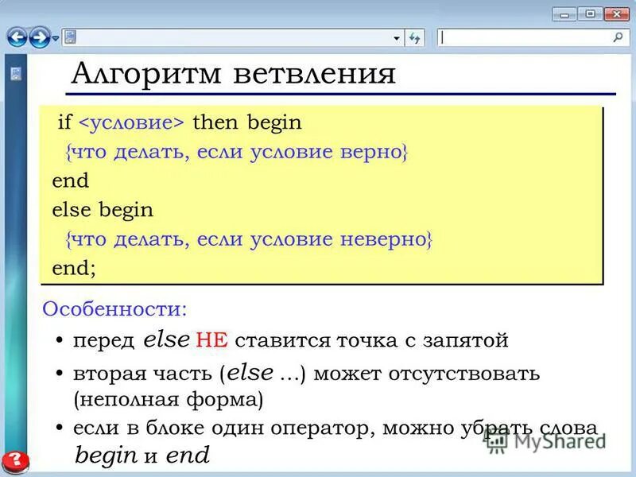Expand the address bar history dropdown
The height and width of the screenshot is (477, 636).
point(397,38)
